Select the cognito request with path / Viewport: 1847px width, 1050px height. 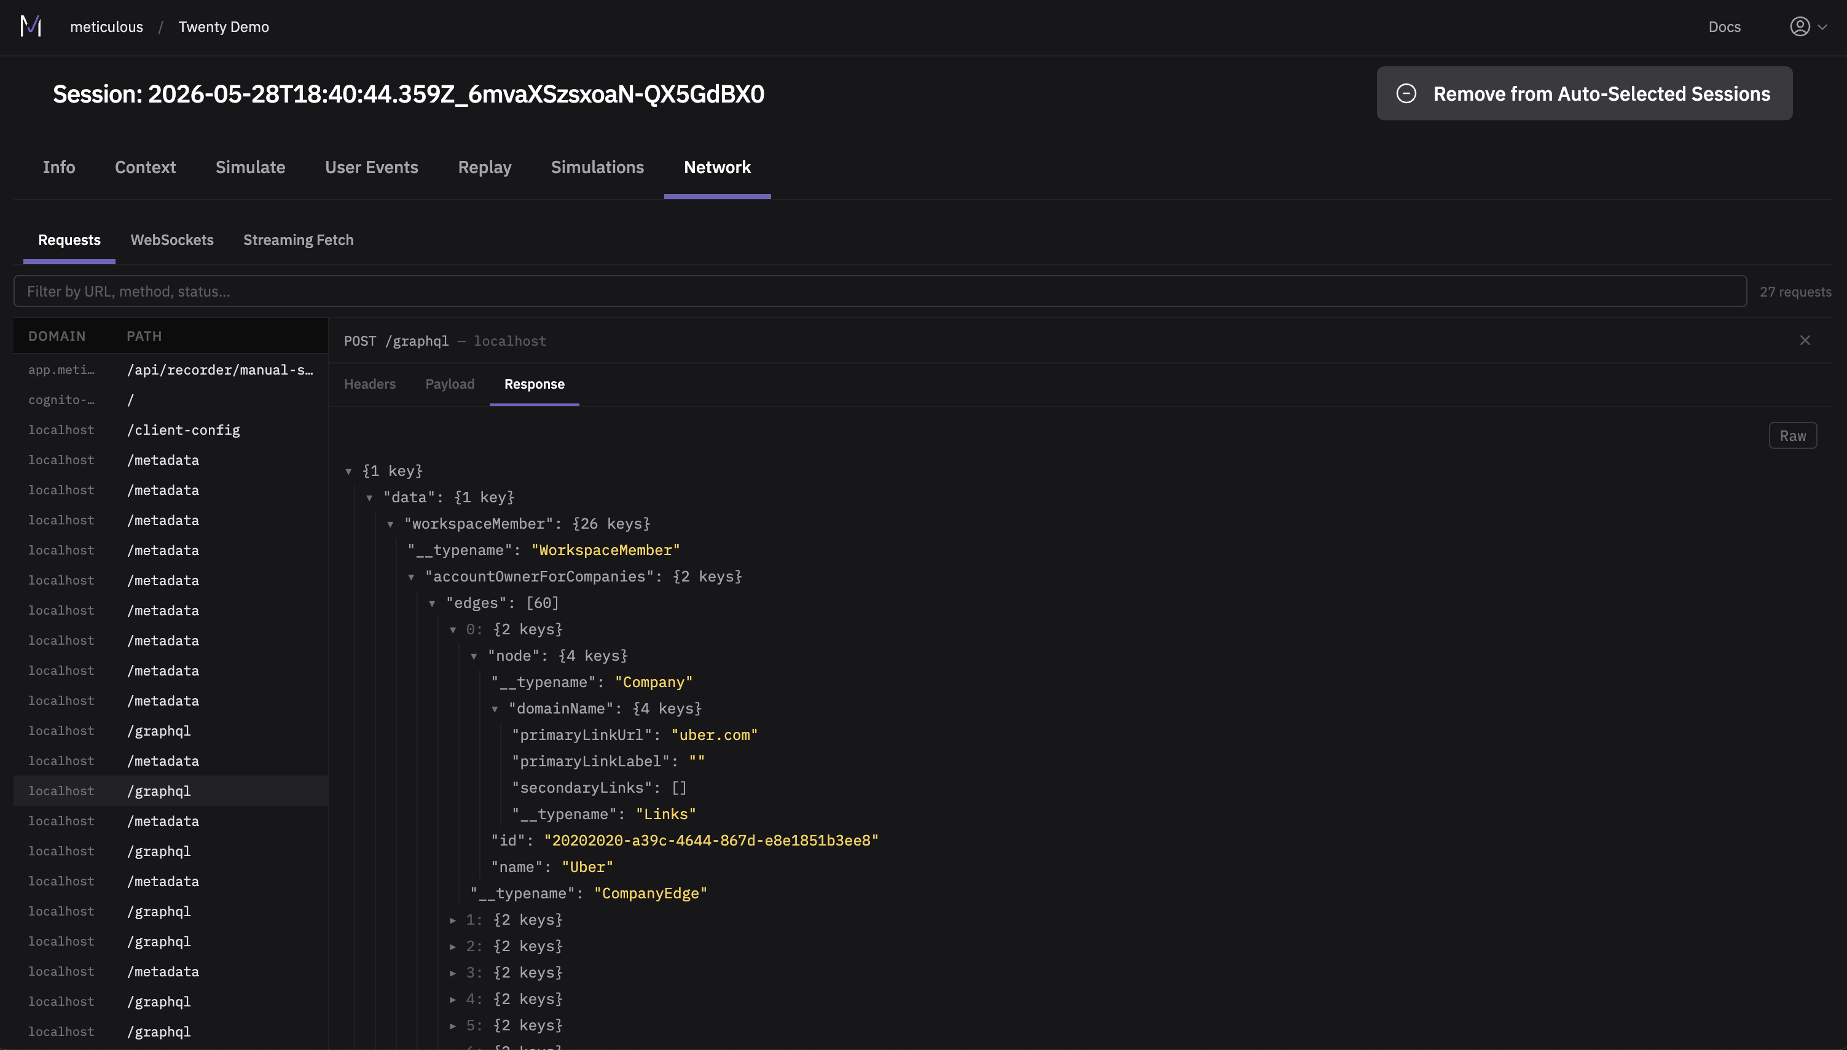tap(171, 400)
